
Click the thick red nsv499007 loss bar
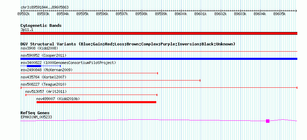96,102
